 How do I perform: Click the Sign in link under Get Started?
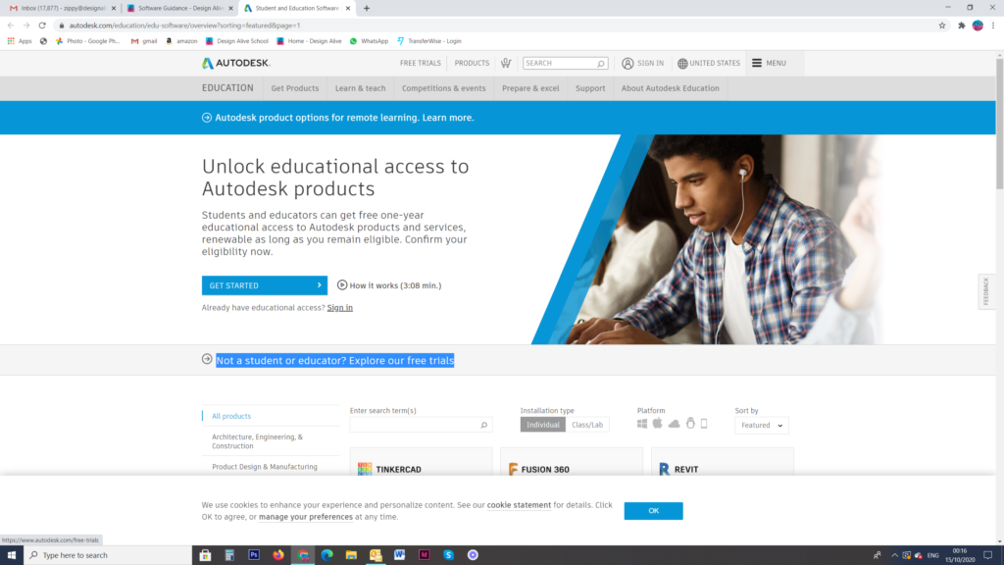(x=339, y=307)
